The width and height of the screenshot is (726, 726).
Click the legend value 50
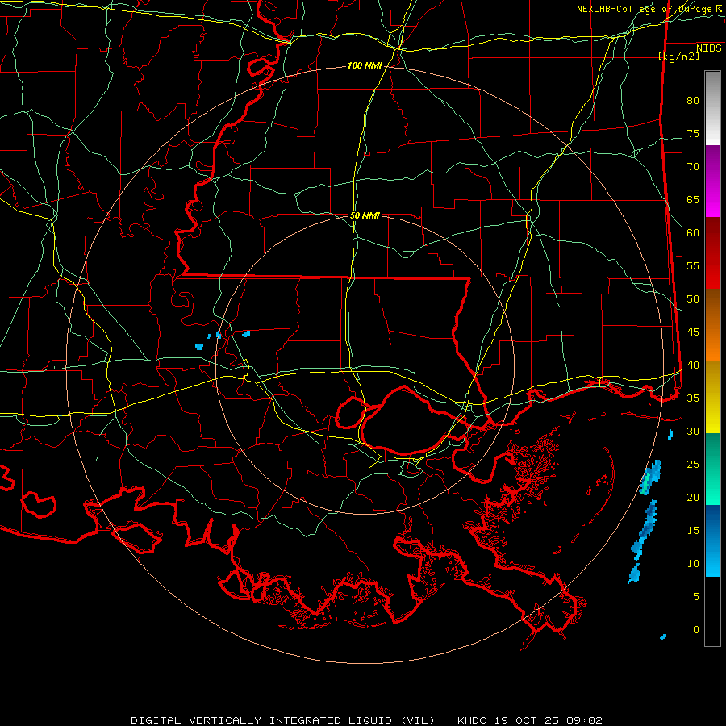(693, 299)
